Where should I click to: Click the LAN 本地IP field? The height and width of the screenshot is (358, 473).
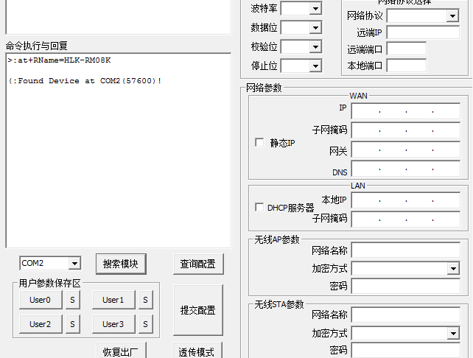click(406, 200)
